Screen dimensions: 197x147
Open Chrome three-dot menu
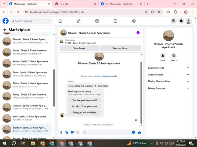point(193,12)
